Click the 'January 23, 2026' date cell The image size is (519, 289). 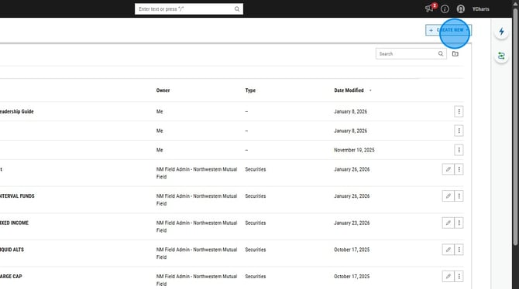click(352, 223)
